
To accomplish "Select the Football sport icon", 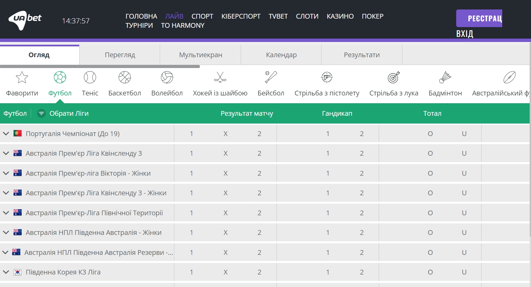I will tap(60, 78).
